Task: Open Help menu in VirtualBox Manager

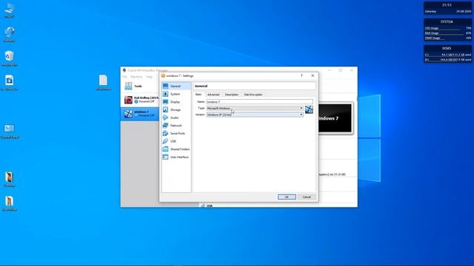Action: [149, 77]
